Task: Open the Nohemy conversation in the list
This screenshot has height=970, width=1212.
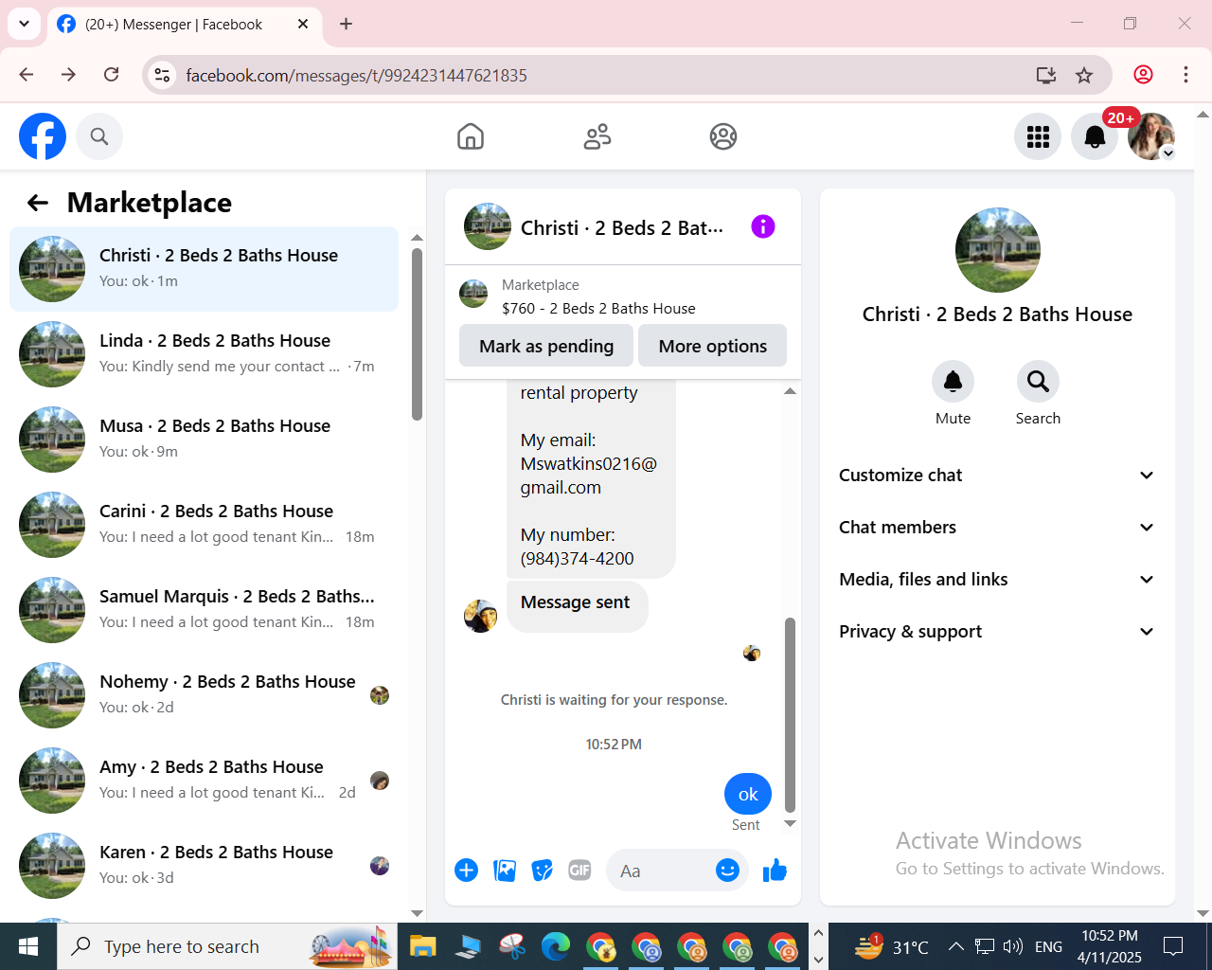Action: click(204, 695)
